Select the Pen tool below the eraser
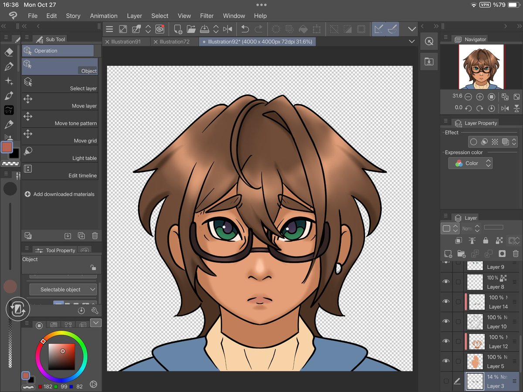The width and height of the screenshot is (523, 392). coord(9,67)
